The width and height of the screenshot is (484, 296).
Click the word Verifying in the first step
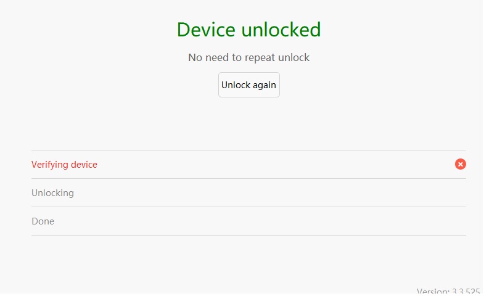[x=50, y=165]
